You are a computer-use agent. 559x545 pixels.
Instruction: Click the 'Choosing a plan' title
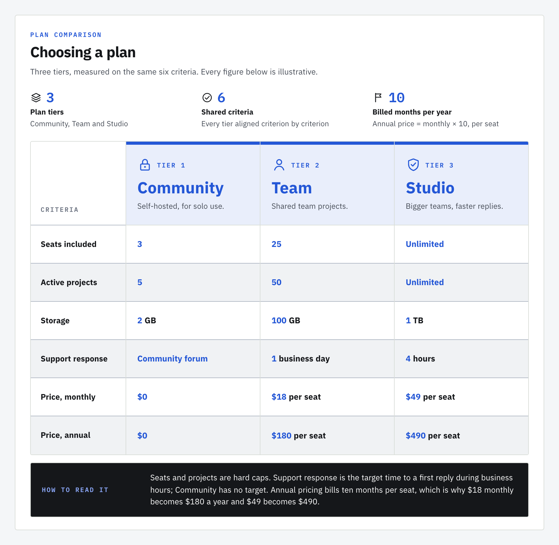tap(83, 52)
